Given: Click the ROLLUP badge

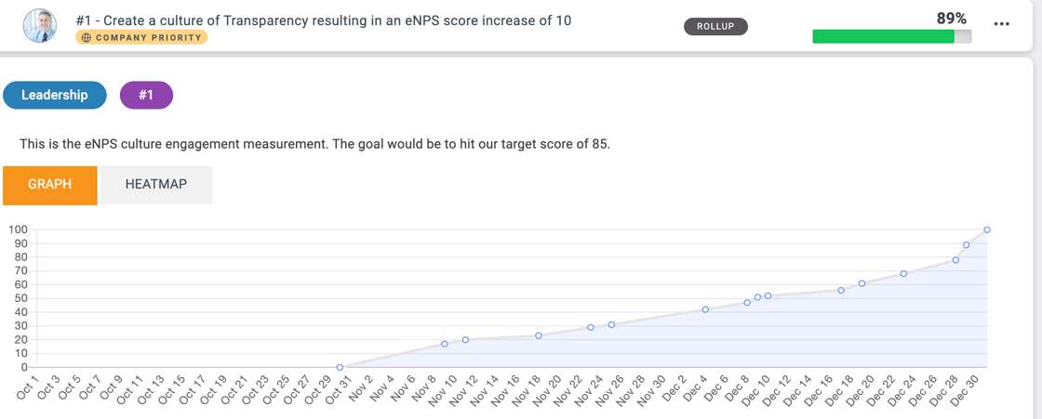Looking at the screenshot, I should pyautogui.click(x=715, y=26).
